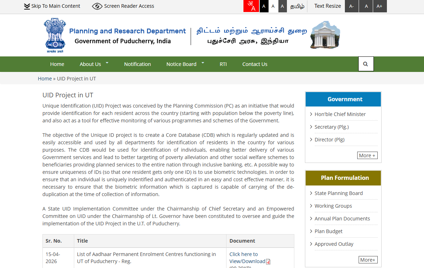424x268 pixels.
Task: Click the Screen Reader Access text link
Action: pyautogui.click(x=129, y=6)
